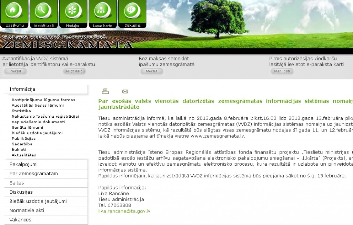Open 'Nostiprinājuma lūguma formas' link
Image resolution: width=353 pixels, height=225 pixels.
43,100
